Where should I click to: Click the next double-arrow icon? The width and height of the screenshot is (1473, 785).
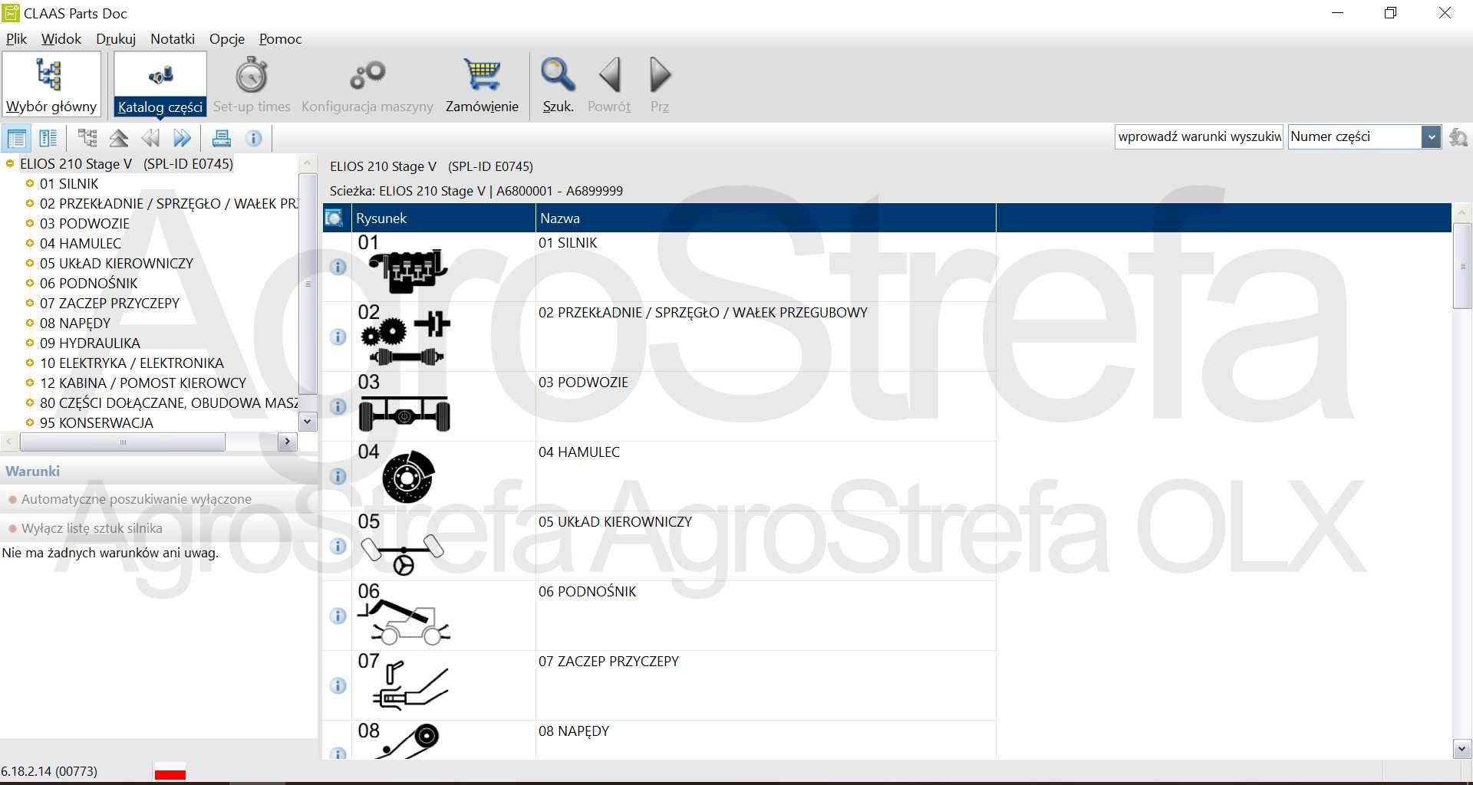pos(182,138)
